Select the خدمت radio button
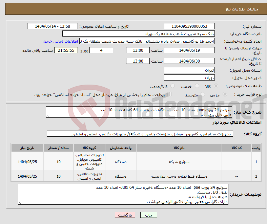Screen dimensions: 267x224 coord(197,86)
